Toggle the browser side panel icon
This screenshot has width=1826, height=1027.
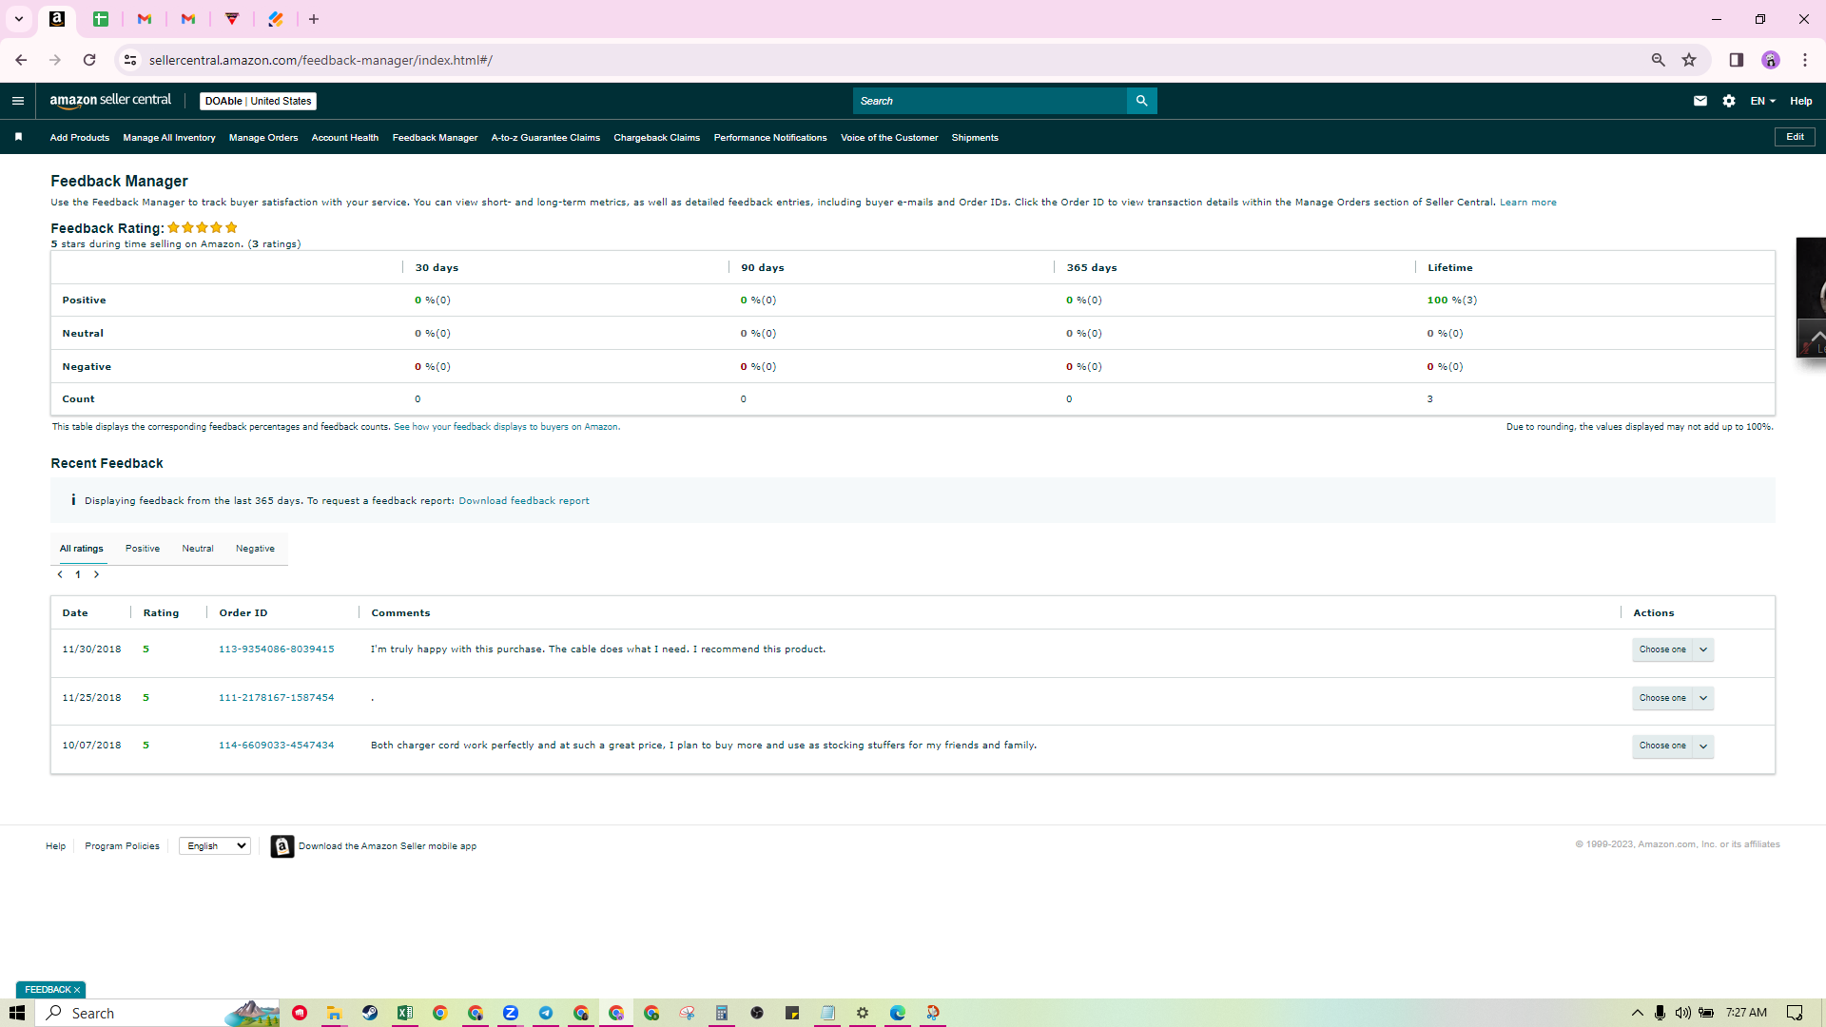click(x=1736, y=60)
